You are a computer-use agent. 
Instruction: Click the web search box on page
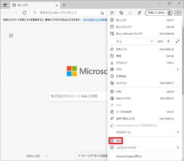pos(78,96)
